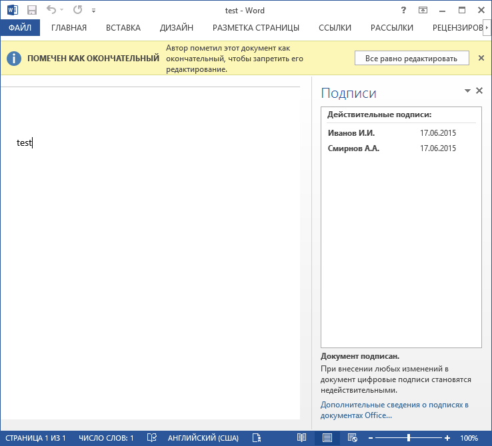Click the Undo arrow icon
Screen dimensions: 492x446
pyautogui.click(x=51, y=10)
